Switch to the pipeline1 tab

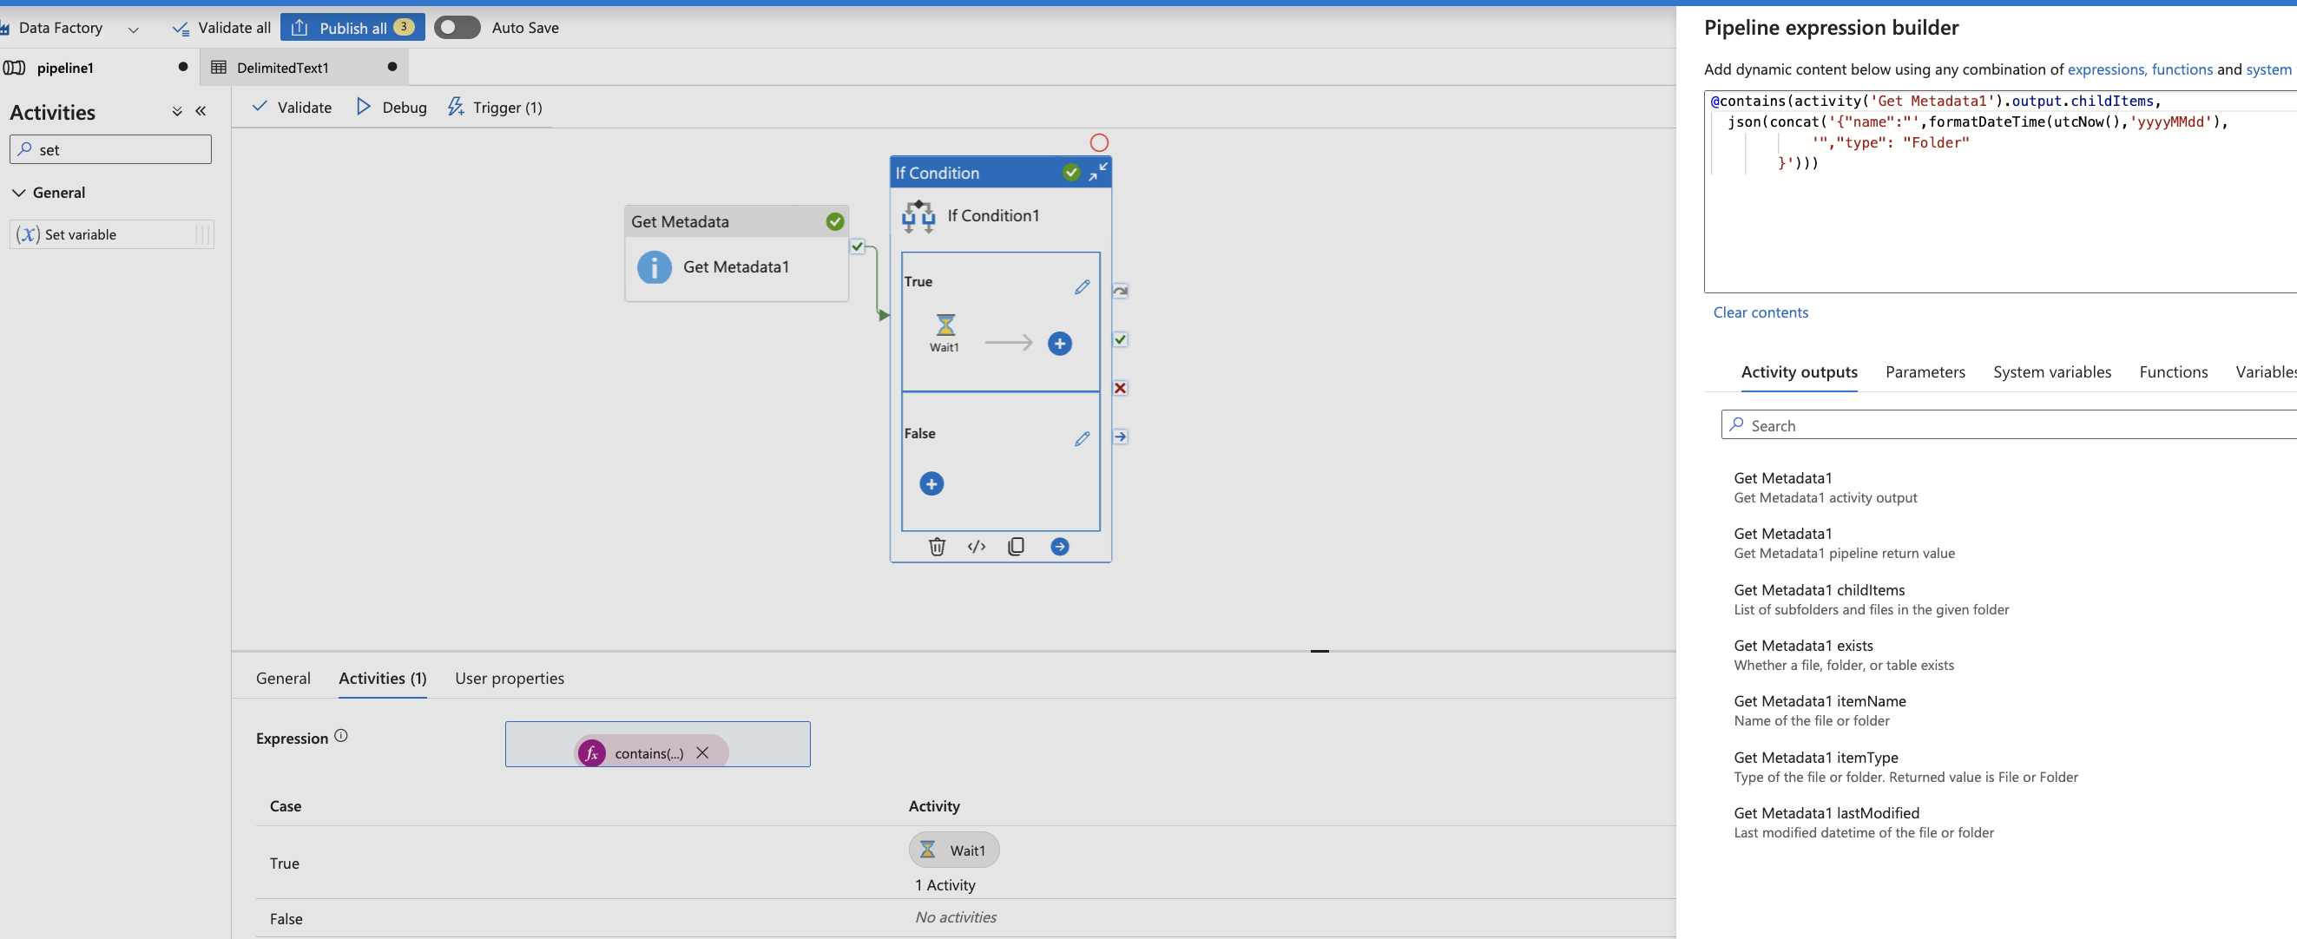tap(65, 68)
